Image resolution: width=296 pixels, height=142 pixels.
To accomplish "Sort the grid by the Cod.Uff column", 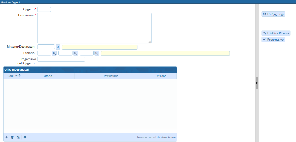I will coord(13,76).
